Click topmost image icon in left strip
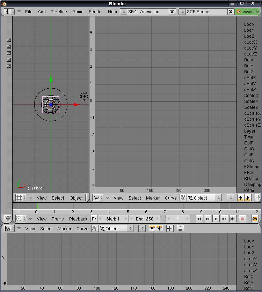262x292 pixels. [x=9, y=40]
